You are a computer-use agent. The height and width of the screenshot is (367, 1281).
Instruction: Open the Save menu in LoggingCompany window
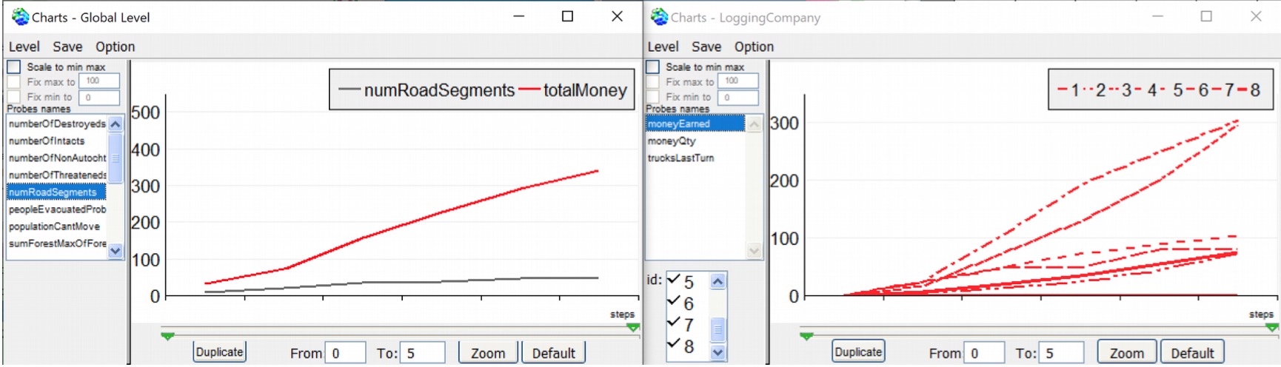[706, 47]
